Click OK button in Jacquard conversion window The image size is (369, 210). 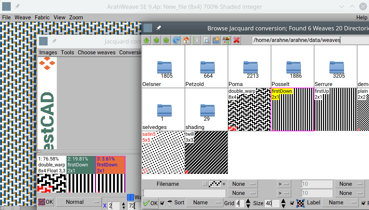pos(46,202)
